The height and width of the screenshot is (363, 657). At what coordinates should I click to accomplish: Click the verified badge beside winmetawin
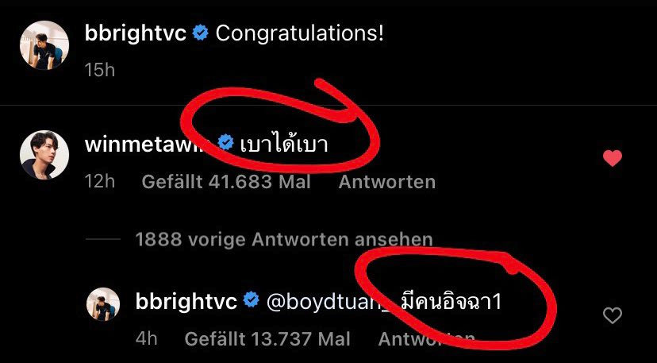pos(226,144)
